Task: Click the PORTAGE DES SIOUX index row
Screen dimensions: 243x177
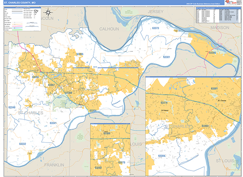Action: [228, 15]
